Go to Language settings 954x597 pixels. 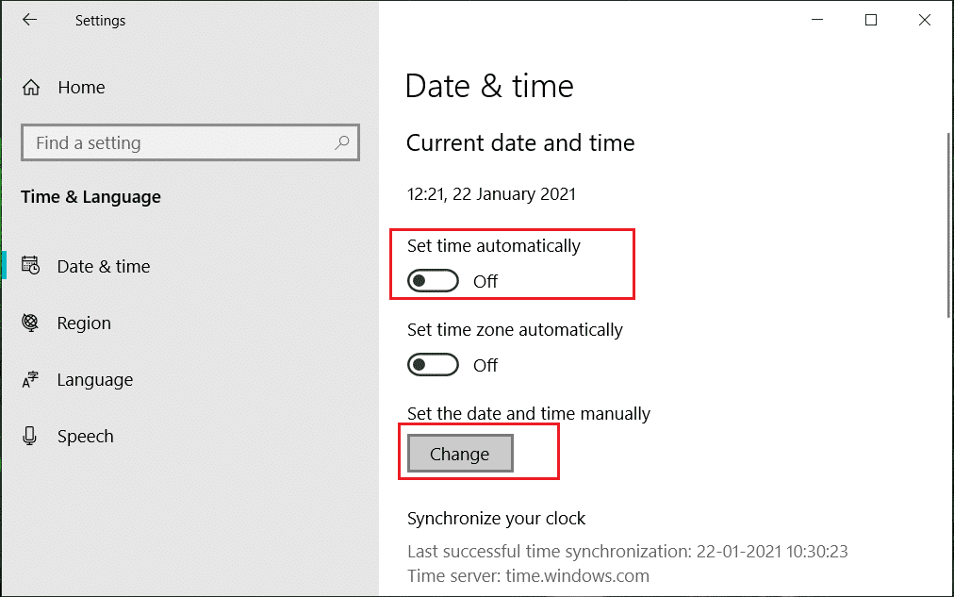tap(94, 380)
